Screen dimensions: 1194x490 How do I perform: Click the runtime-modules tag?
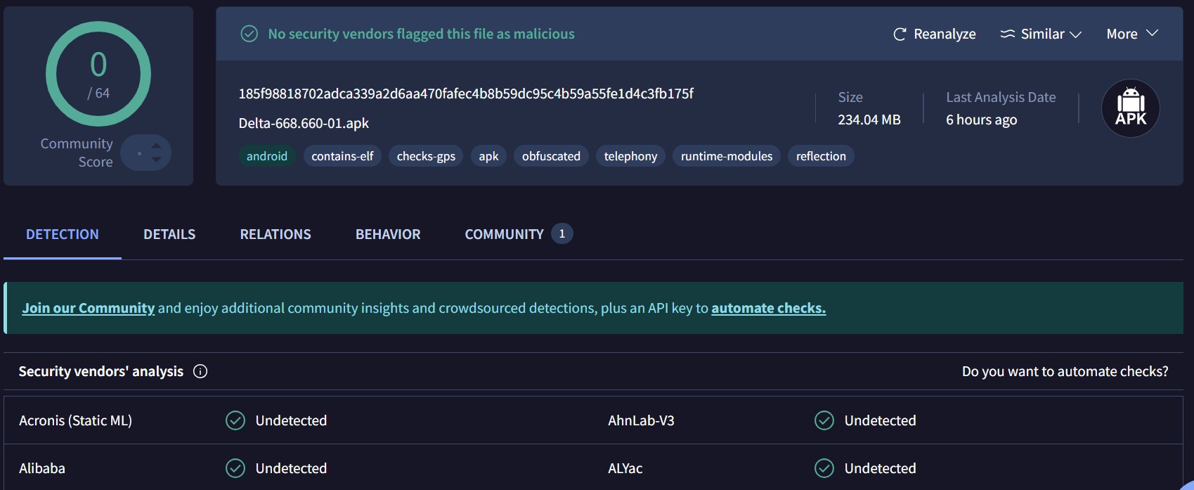[727, 156]
